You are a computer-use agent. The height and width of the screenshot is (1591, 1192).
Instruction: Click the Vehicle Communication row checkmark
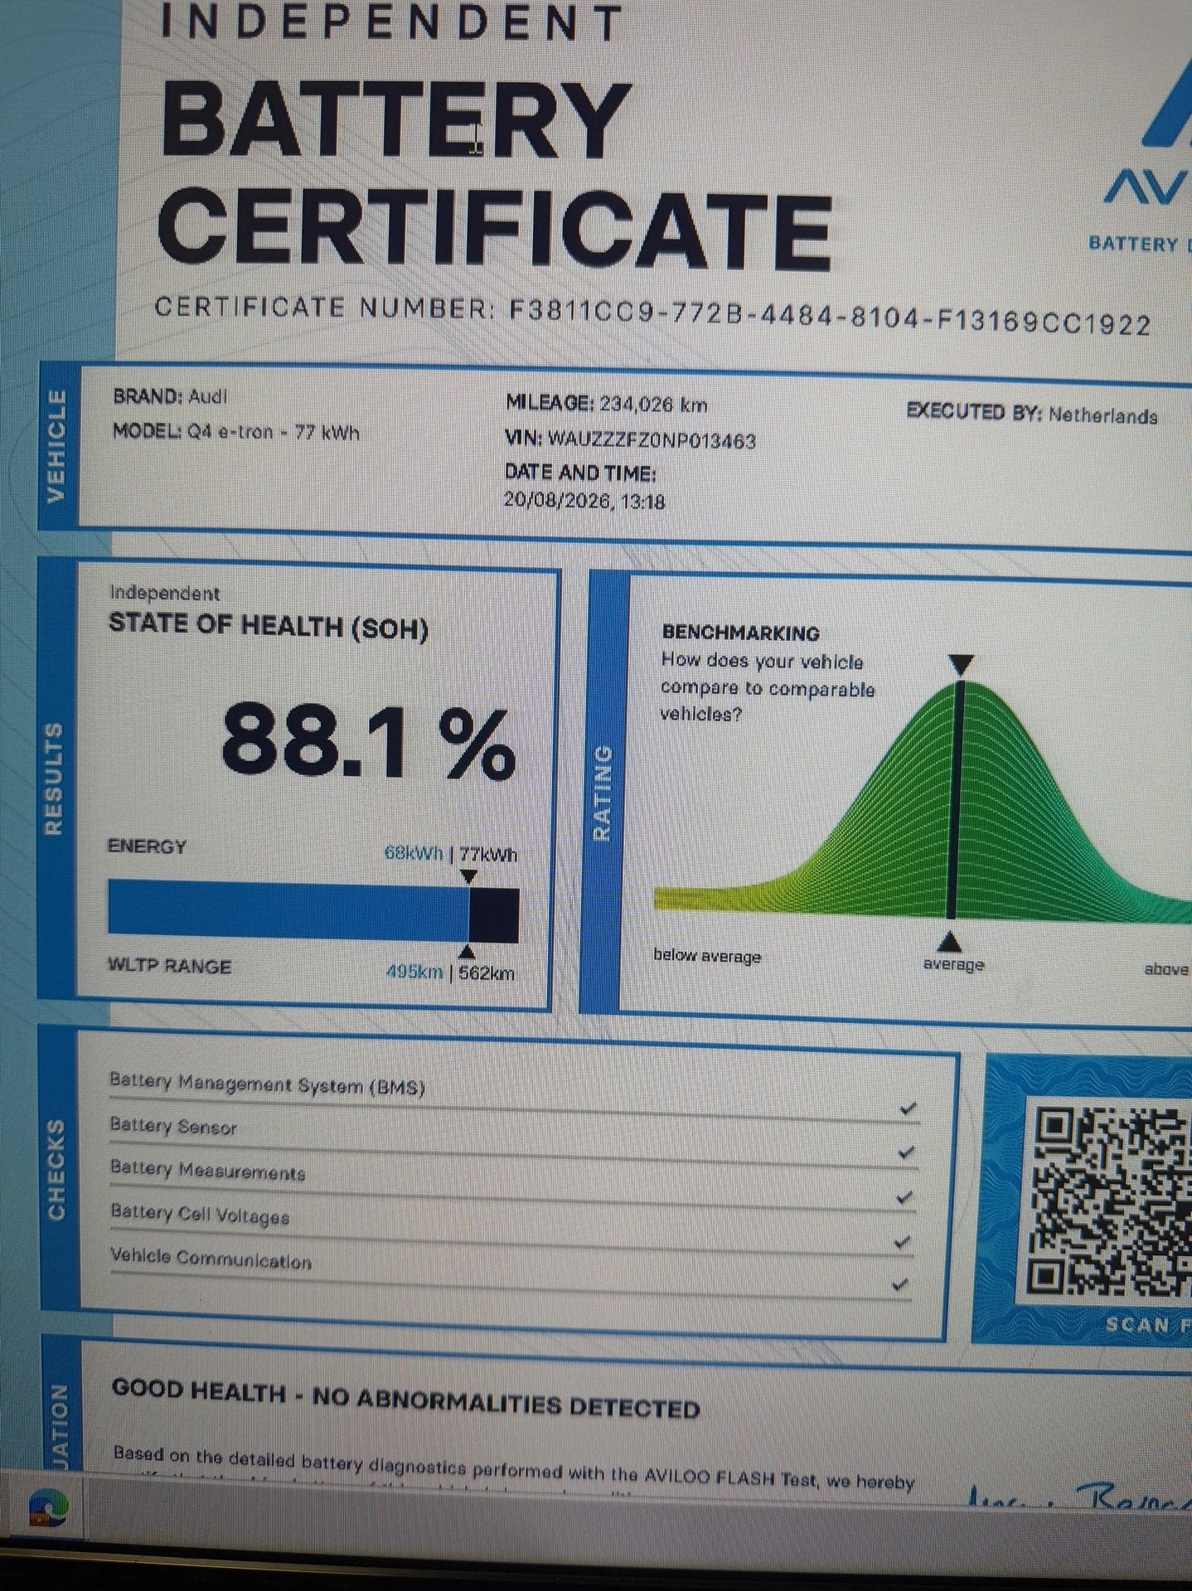[x=900, y=1285]
